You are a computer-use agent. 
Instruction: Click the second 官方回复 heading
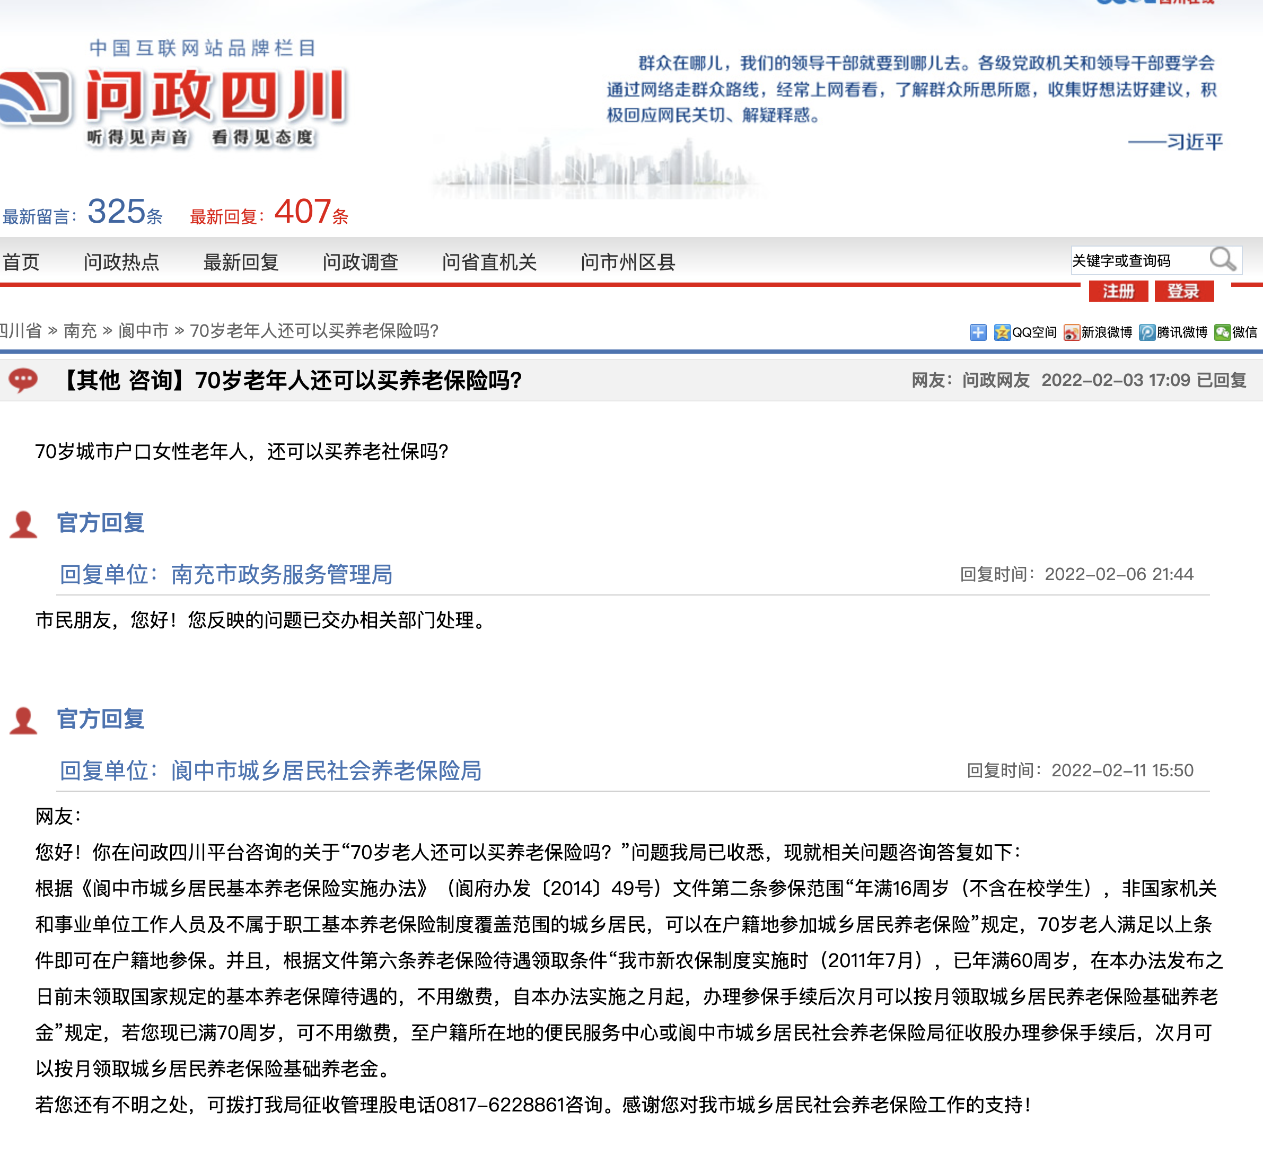pyautogui.click(x=101, y=719)
